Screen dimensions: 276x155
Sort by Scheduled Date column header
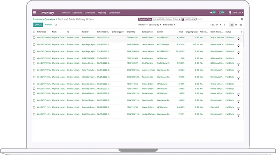[103, 32]
